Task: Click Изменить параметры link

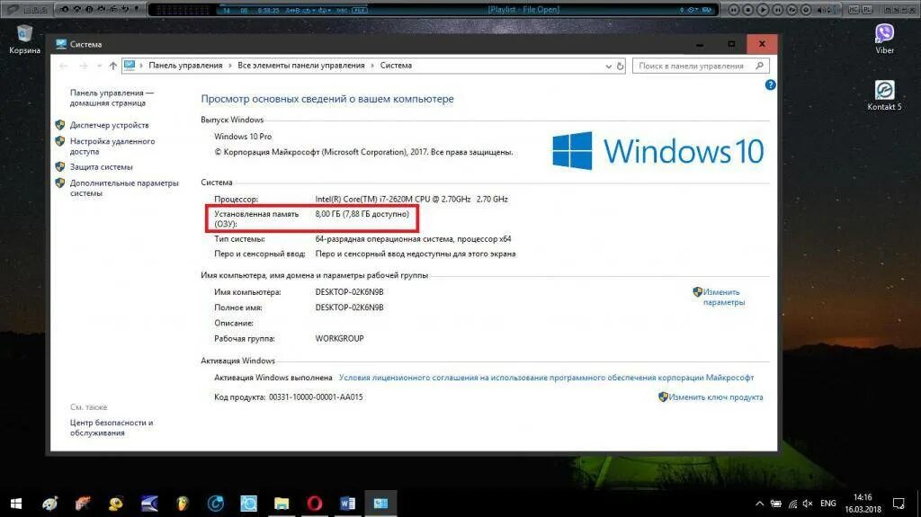Action: (724, 298)
